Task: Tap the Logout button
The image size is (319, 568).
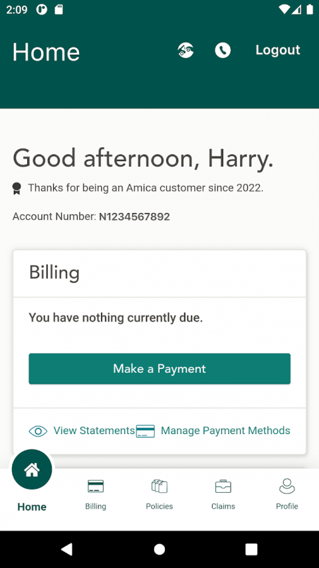Action: (x=278, y=50)
